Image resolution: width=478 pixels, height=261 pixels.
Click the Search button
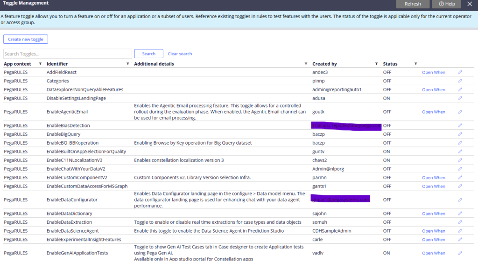click(149, 54)
